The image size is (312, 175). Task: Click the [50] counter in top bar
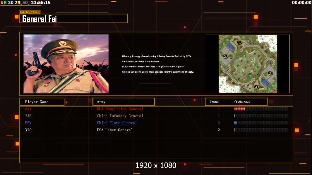pos(25,3)
